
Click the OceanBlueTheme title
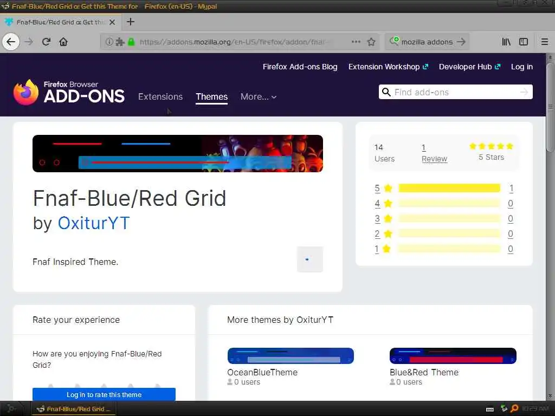click(x=262, y=373)
